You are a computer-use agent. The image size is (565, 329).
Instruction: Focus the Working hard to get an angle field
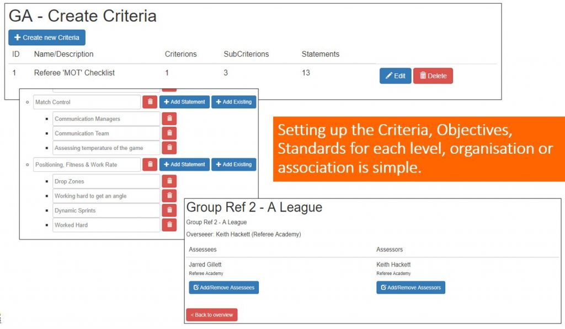coord(106,196)
